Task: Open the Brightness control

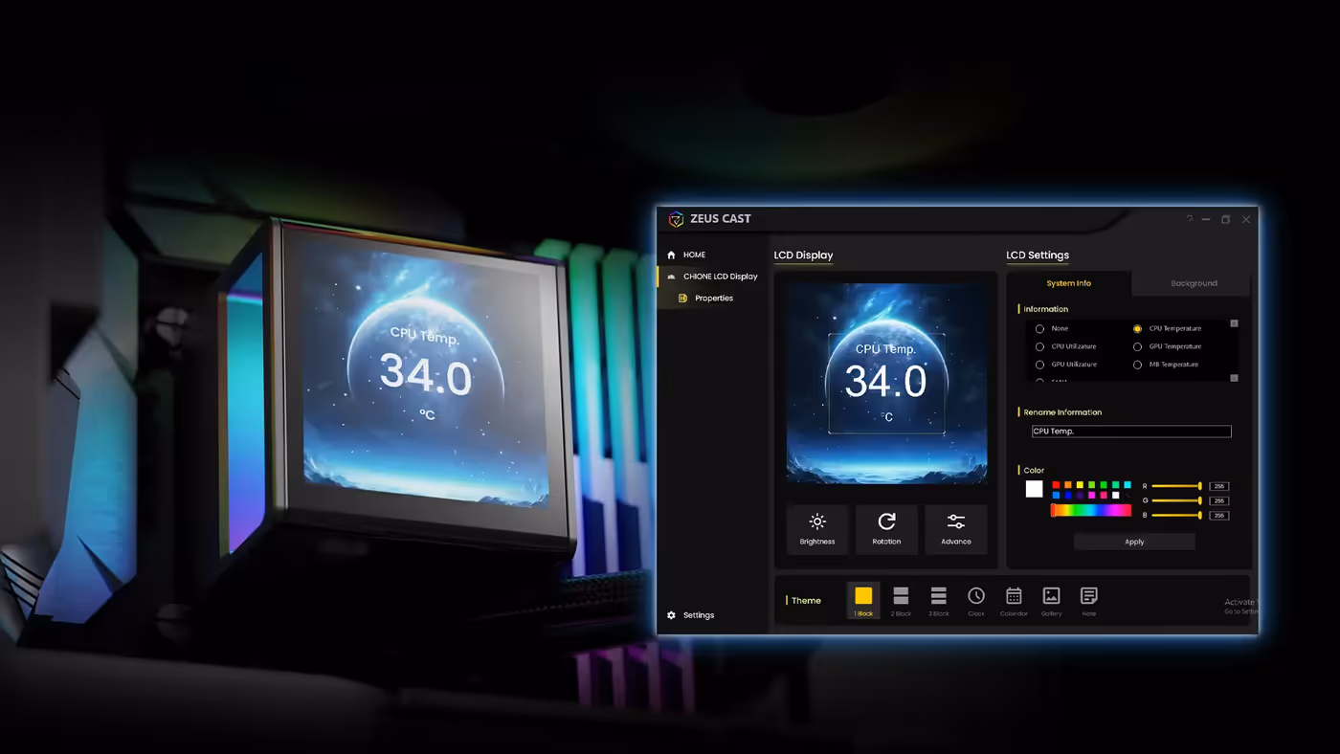Action: pos(817,529)
